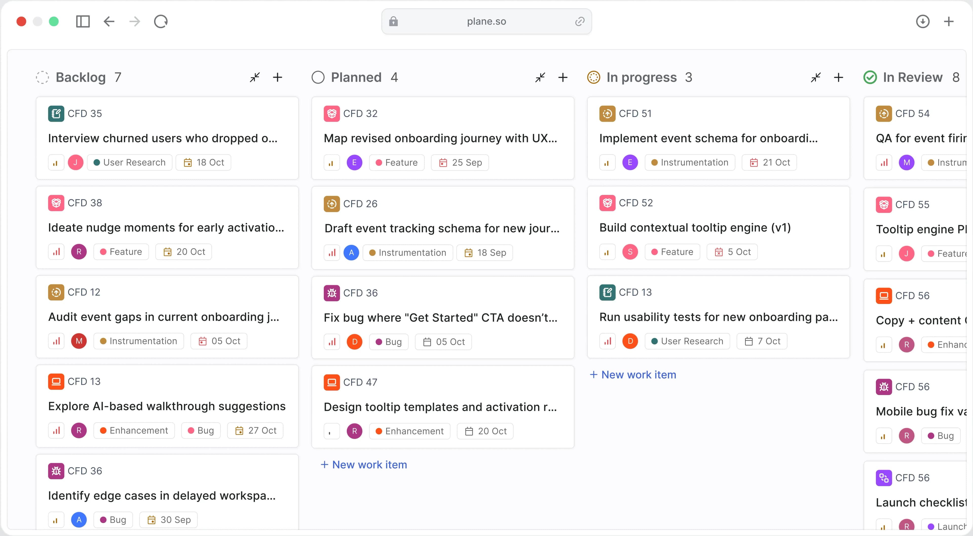Add new work item under Planned column

point(364,465)
